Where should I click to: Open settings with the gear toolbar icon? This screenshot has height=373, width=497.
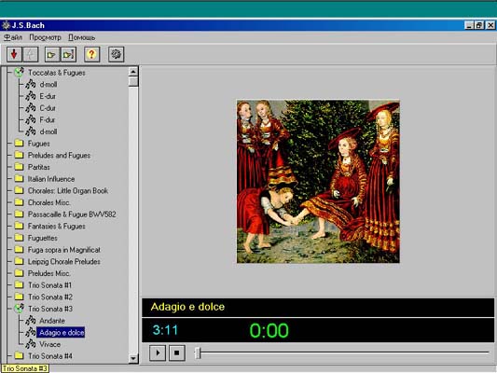tap(116, 54)
